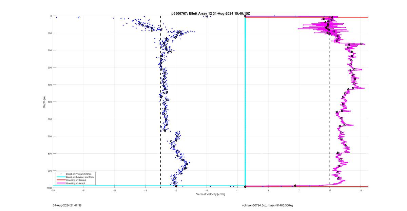Click the x-axis tick label '7'
Image resolution: width=407 pixels, height=211 pixels.
coord(299,191)
